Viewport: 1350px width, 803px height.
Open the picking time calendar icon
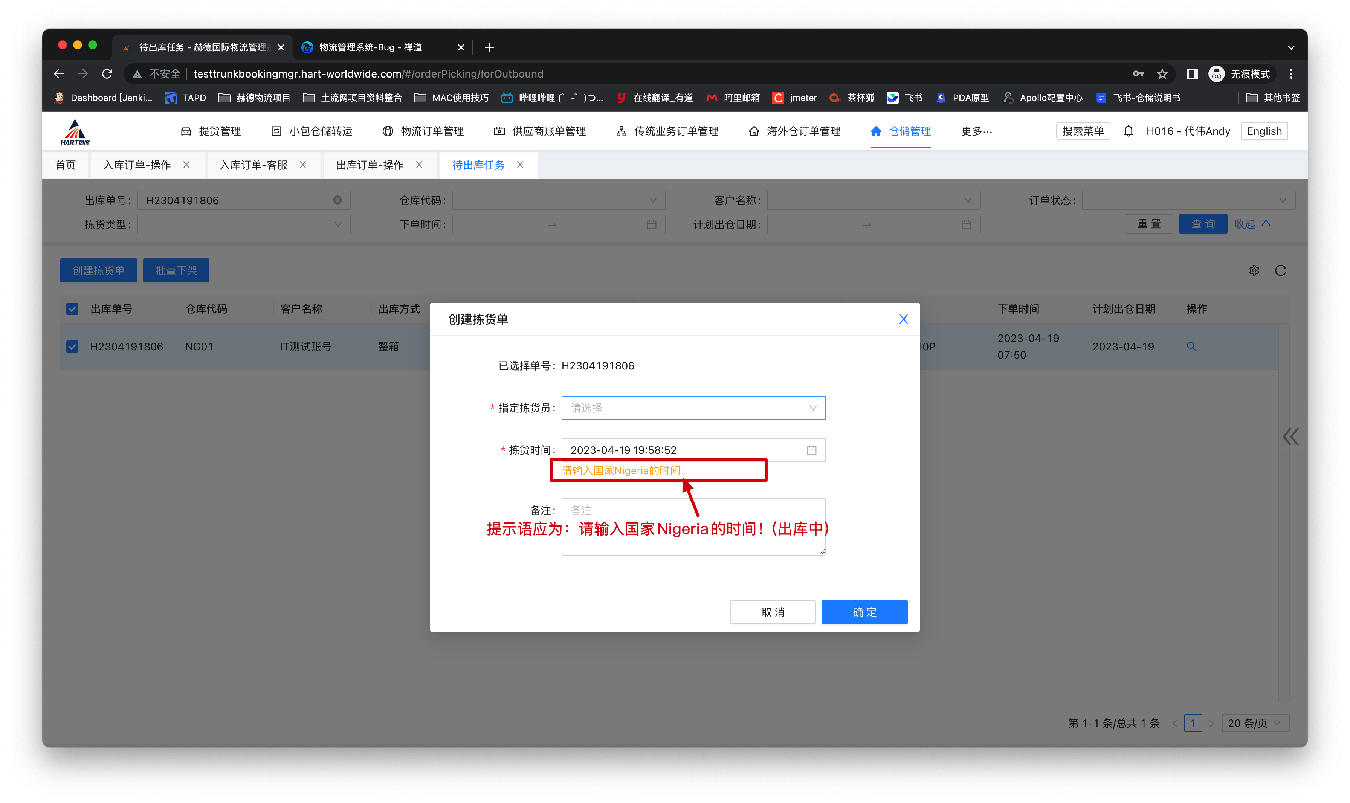[811, 450]
